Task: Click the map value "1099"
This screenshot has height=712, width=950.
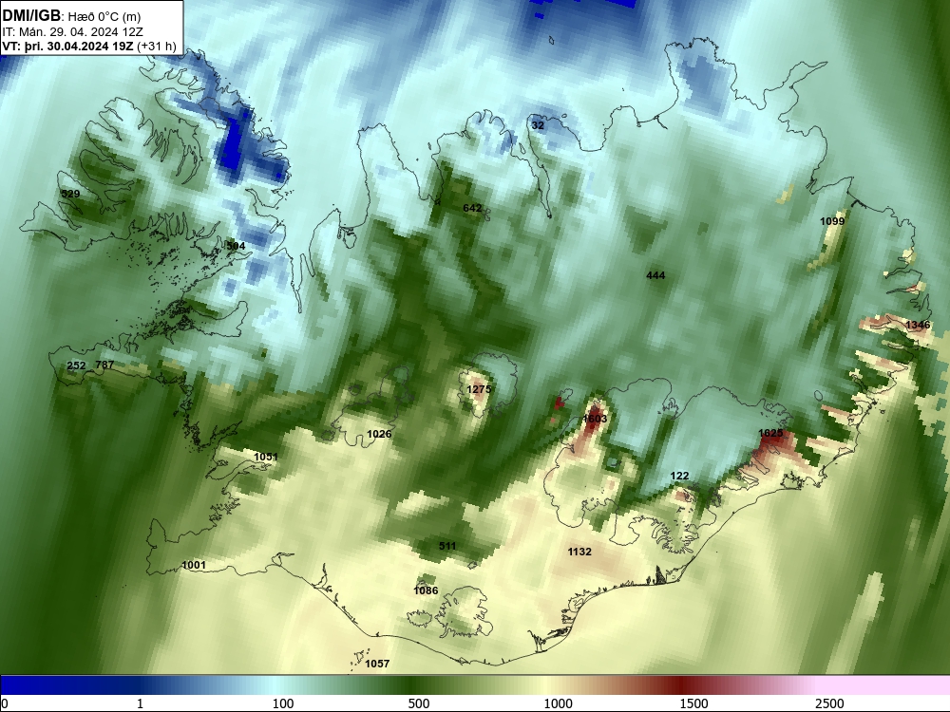Action: (832, 221)
